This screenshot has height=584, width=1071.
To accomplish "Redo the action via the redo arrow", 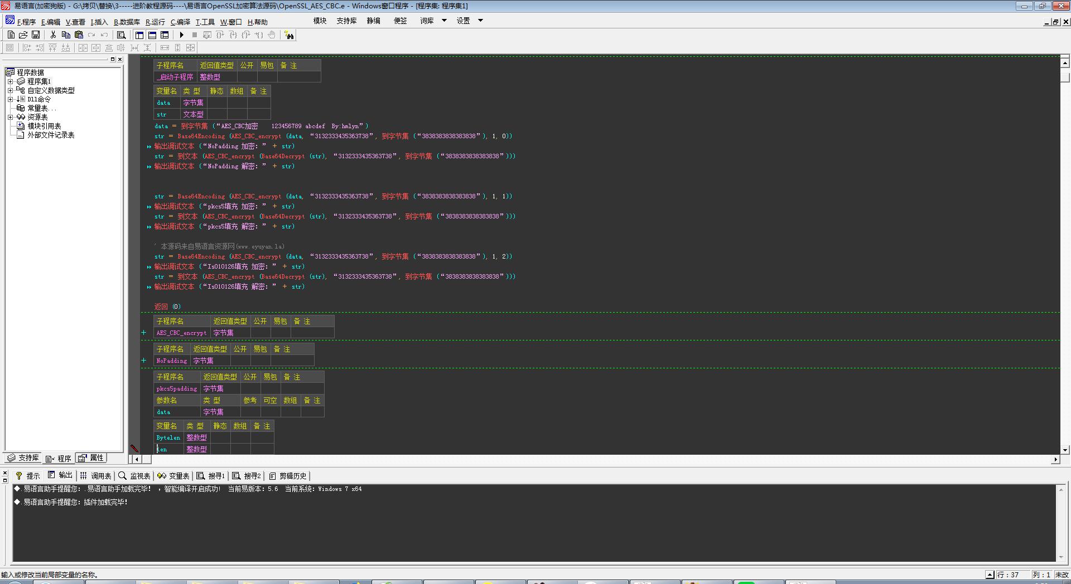I will (x=91, y=35).
